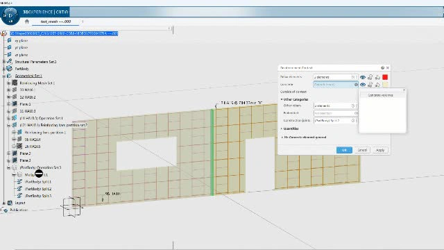The width and height of the screenshot is (444, 250).
Task: Expand the Layout node
Action: [x=4, y=203]
